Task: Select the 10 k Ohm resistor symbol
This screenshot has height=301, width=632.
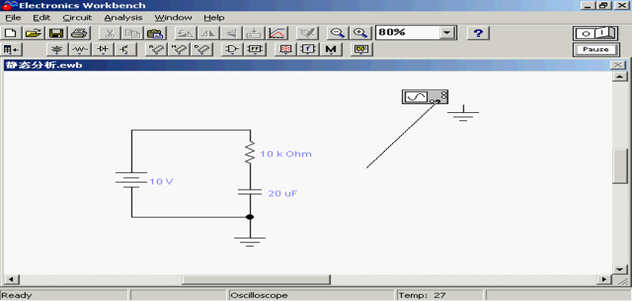Action: point(250,152)
